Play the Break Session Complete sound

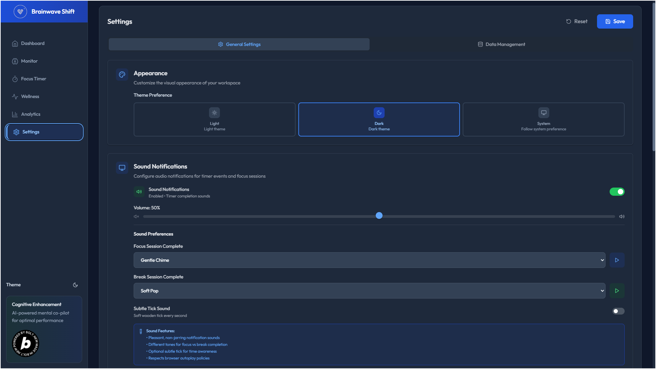(x=617, y=291)
